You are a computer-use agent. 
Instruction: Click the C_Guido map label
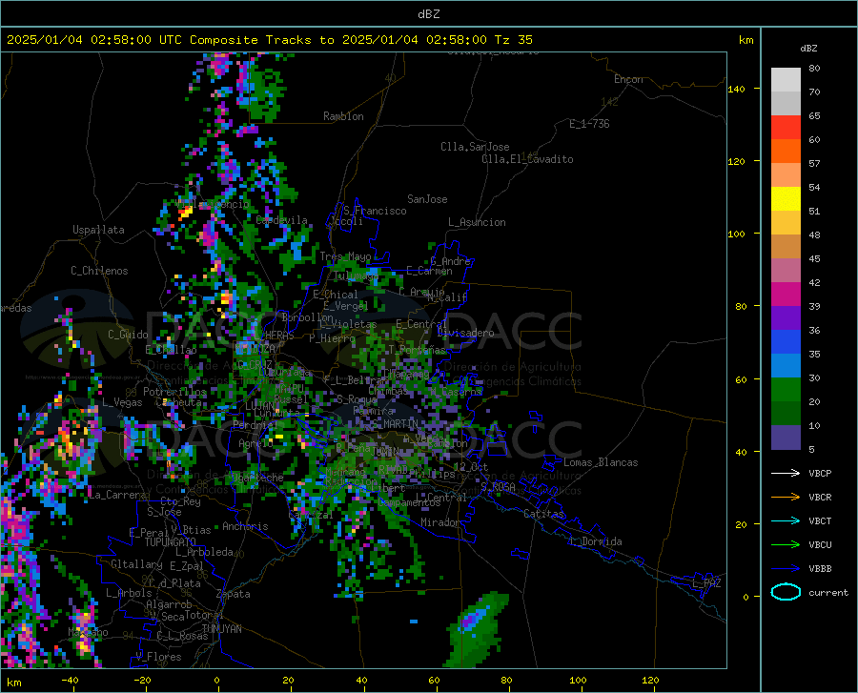pyautogui.click(x=128, y=335)
